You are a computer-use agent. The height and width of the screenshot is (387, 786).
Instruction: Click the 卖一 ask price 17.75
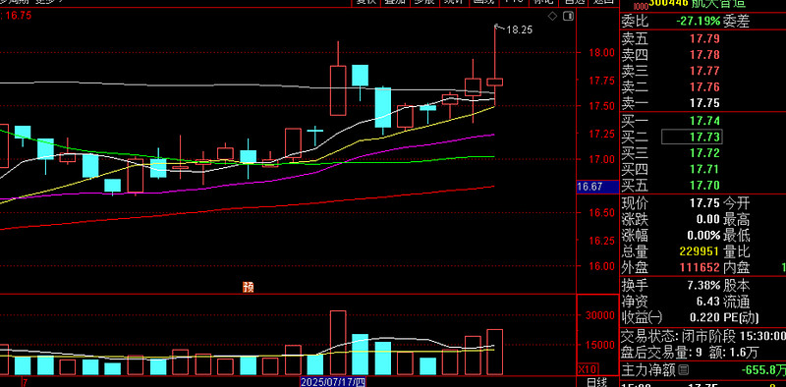pyautogui.click(x=704, y=103)
